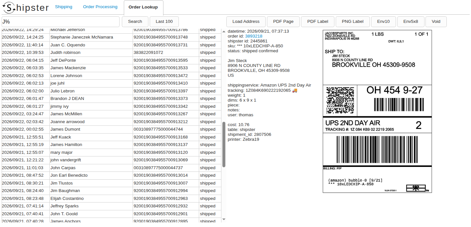The width and height of the screenshot is (471, 227).
Task: Click the Load Address button
Action: pyautogui.click(x=246, y=22)
